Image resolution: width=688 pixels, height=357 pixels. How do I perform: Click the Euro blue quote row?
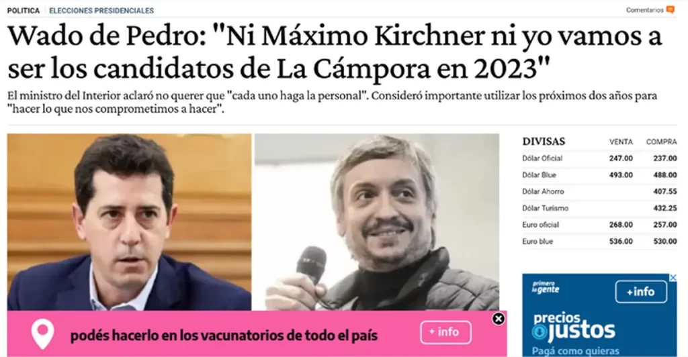(599, 242)
